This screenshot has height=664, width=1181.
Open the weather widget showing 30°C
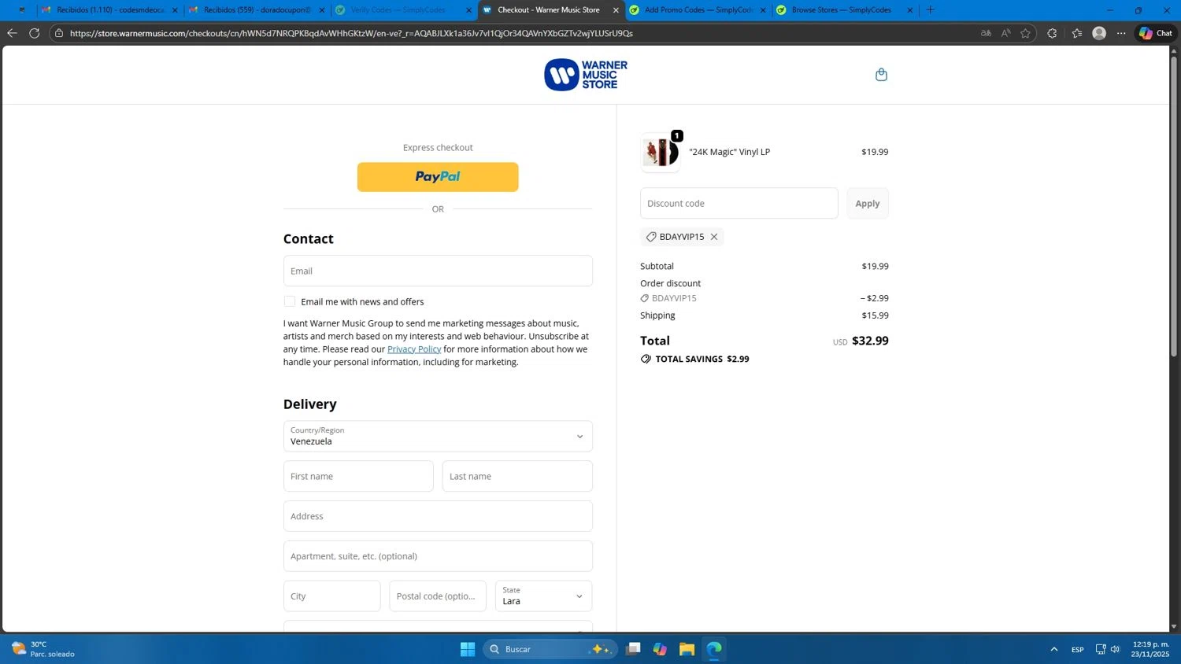[43, 649]
